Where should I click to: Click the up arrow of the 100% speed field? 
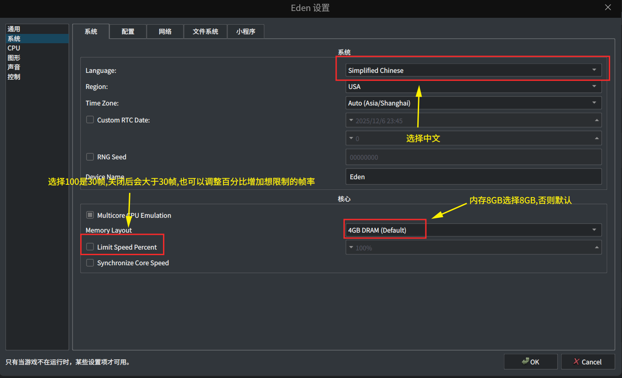[597, 247]
